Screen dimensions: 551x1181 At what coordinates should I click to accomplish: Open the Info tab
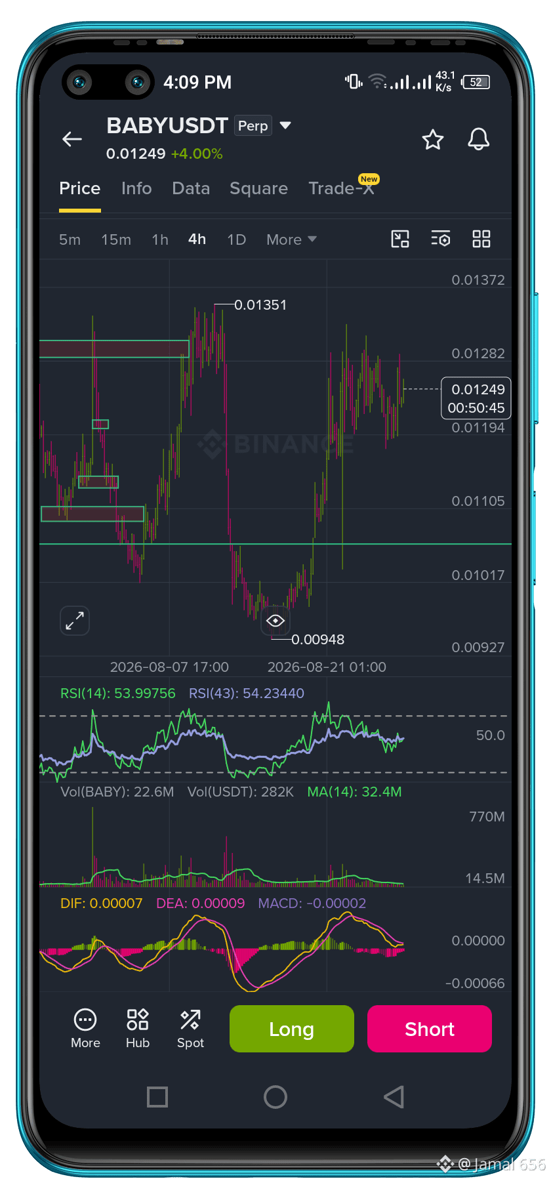click(136, 188)
